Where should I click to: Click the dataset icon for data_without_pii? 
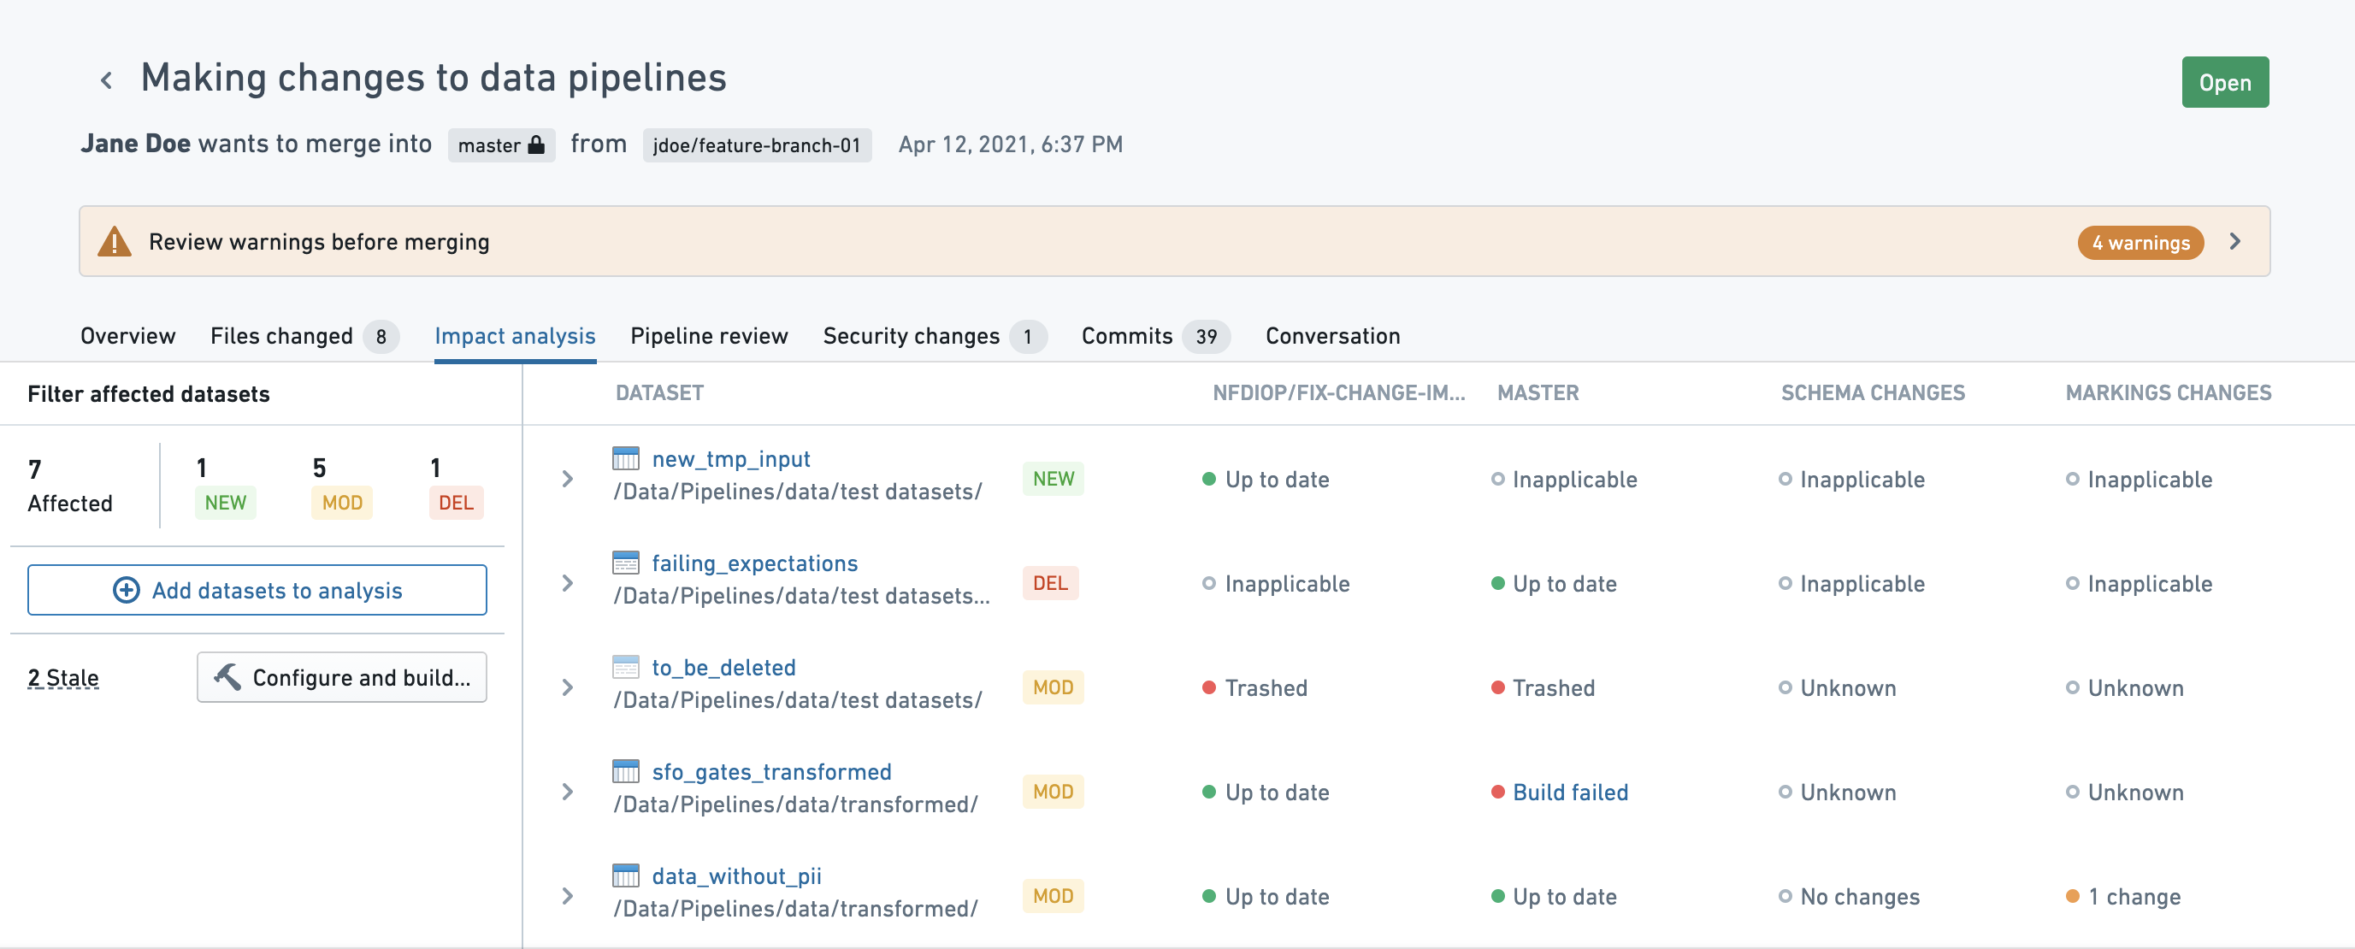click(625, 875)
